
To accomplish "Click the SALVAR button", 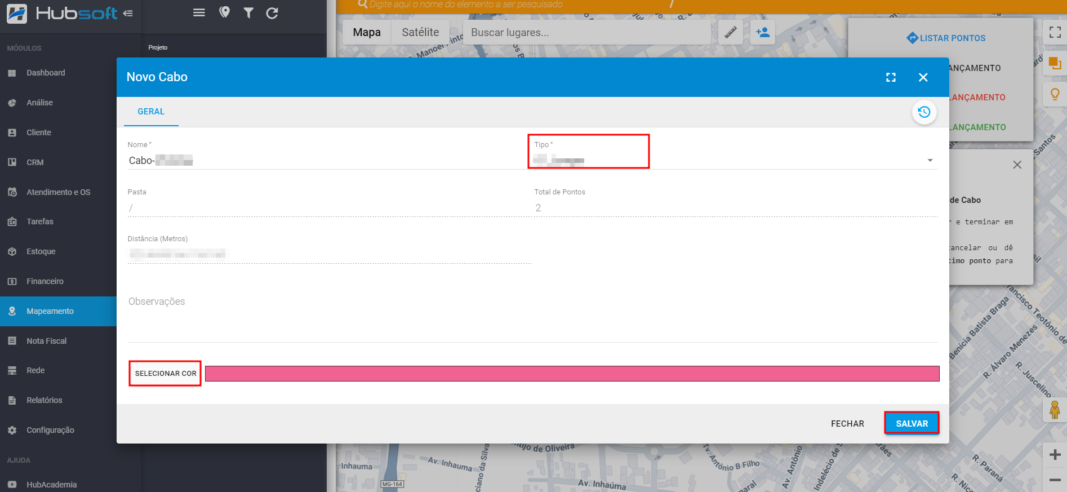I will pos(912,423).
